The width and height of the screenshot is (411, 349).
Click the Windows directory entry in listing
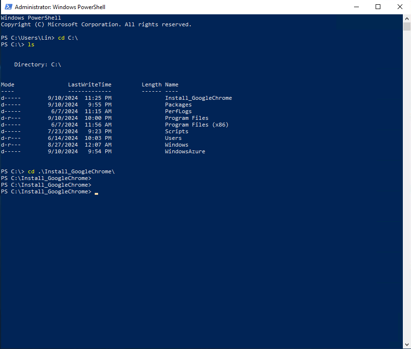[x=176, y=144]
